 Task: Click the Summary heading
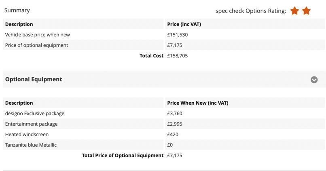17,10
